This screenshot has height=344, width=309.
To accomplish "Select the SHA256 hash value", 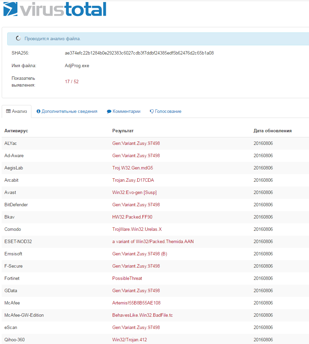I will coord(139,53).
